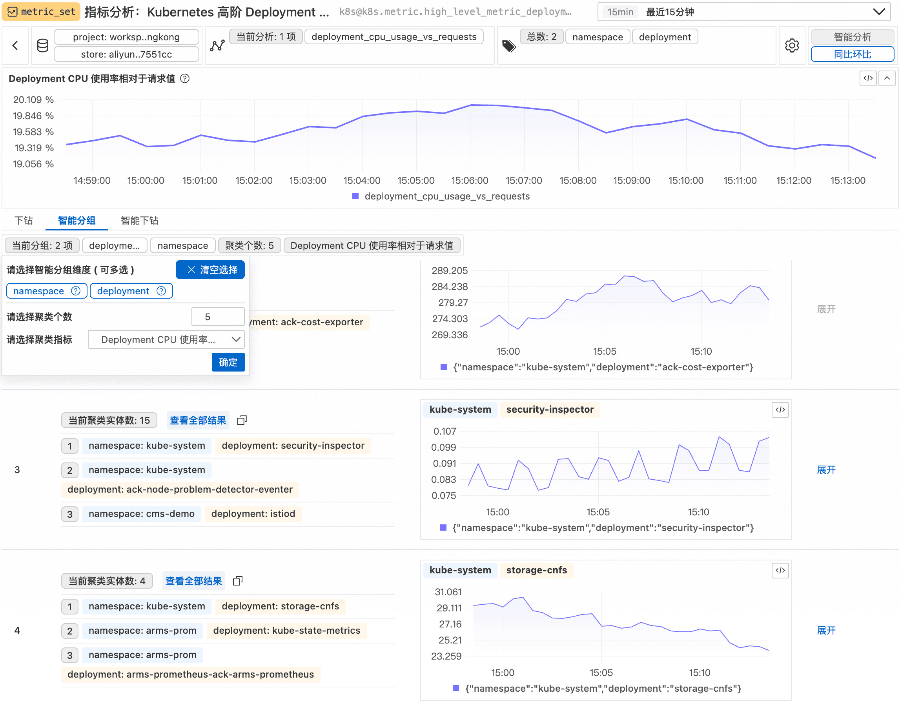Image resolution: width=900 pixels, height=707 pixels.
Task: Toggle the 同比环比 comparison button
Action: (x=852, y=54)
